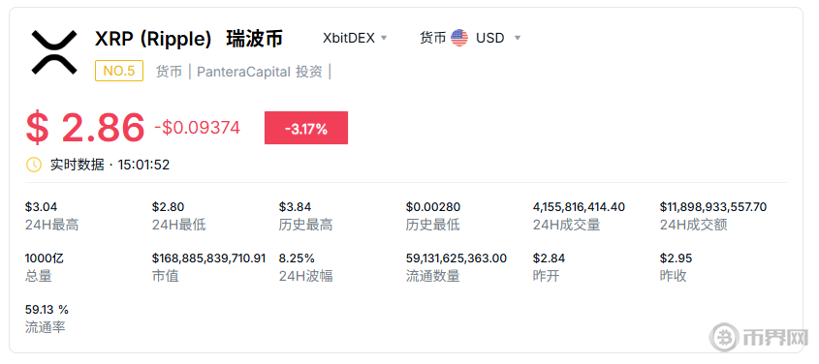Screen dimensions: 819x364
Task: Click the 市值 market cap figure
Action: (209, 258)
